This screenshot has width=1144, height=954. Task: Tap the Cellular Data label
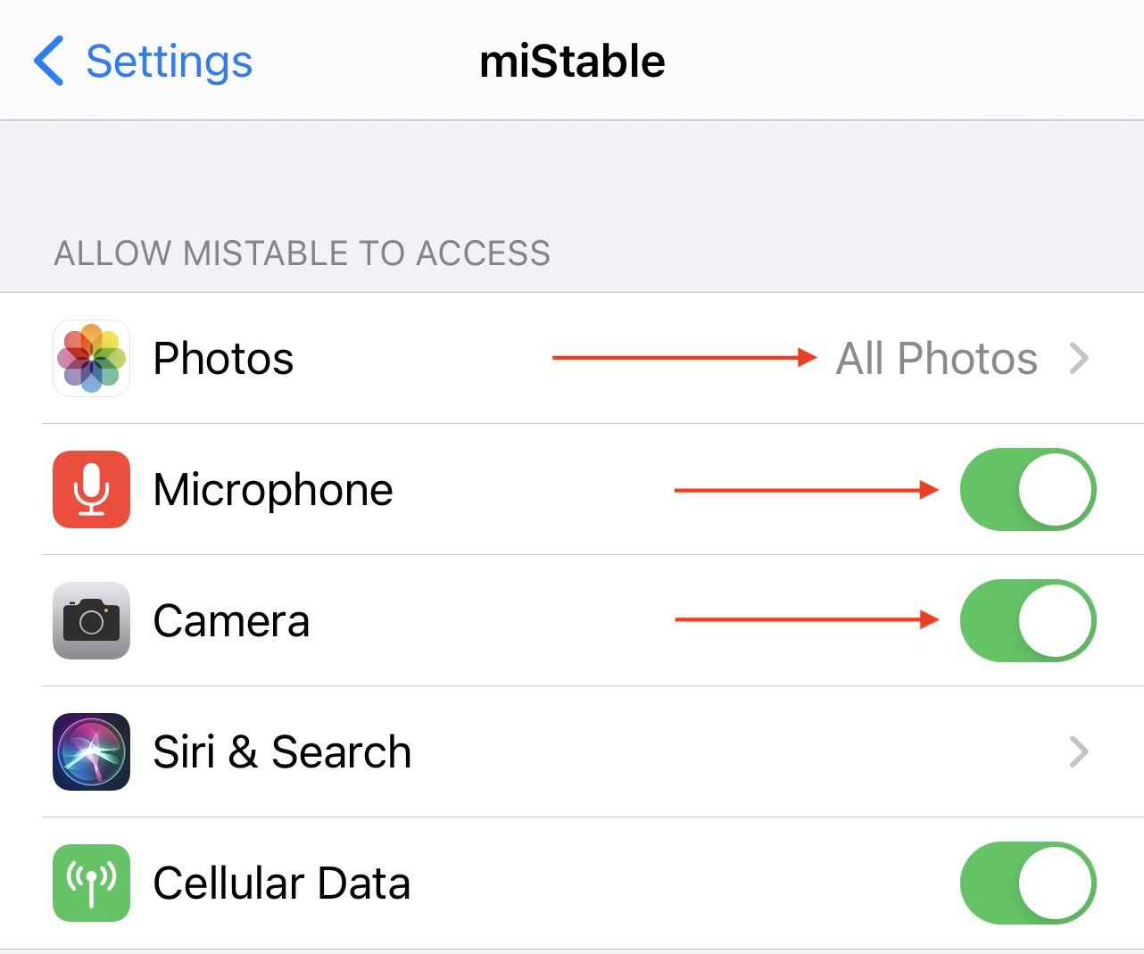tap(281, 883)
